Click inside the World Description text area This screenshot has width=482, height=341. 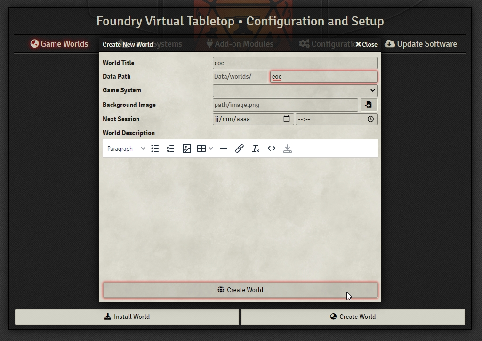pos(240,219)
